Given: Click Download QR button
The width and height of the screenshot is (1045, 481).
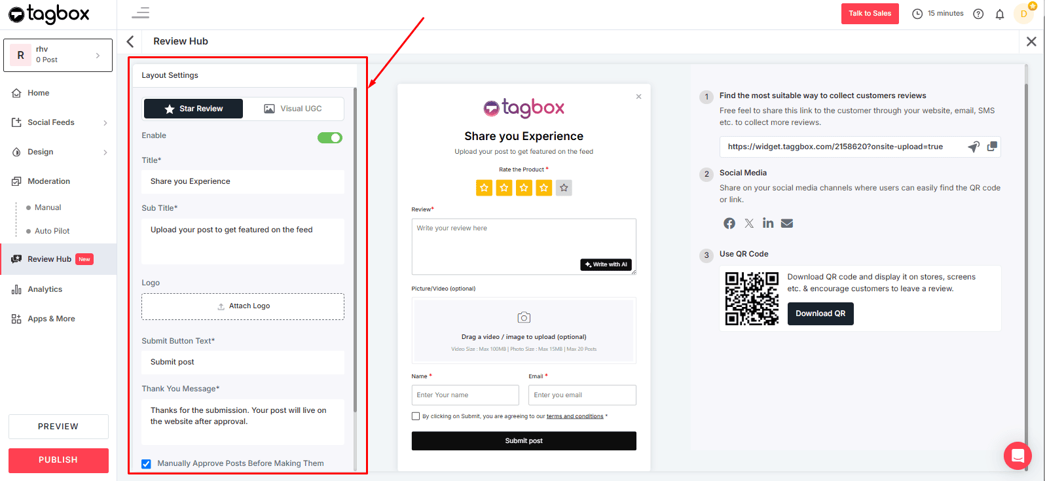Looking at the screenshot, I should coord(820,313).
